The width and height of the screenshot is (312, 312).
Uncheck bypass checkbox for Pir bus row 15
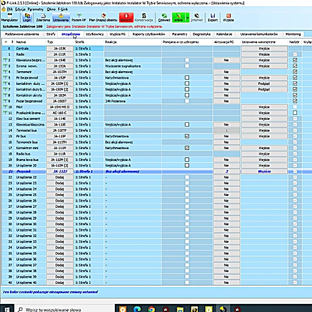coord(187,136)
